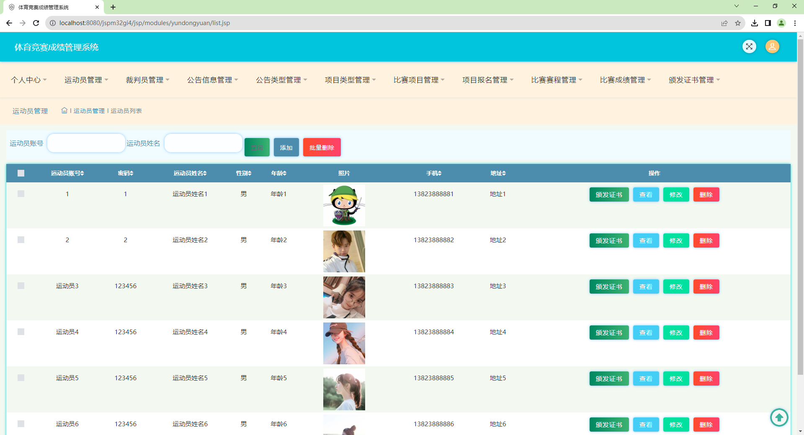Expand the 公告信息管理 dropdown
Image resolution: width=804 pixels, height=435 pixels.
point(213,80)
